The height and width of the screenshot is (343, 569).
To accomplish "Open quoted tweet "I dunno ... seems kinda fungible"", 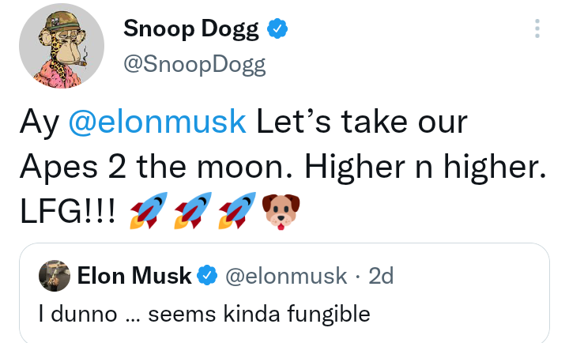I will pos(205,314).
